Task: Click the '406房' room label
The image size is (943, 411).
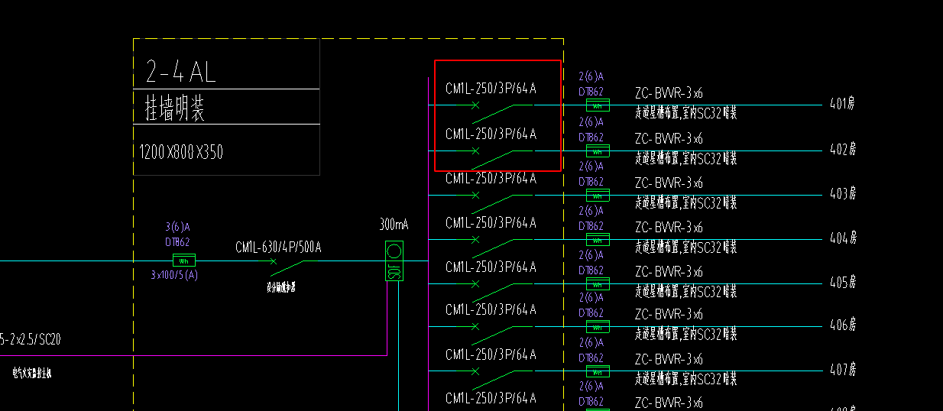Action: pyautogui.click(x=843, y=325)
